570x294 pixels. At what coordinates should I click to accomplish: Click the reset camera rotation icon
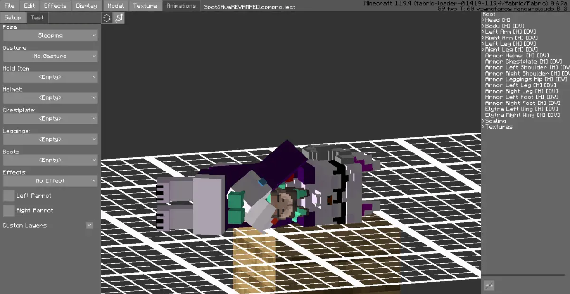[x=107, y=19]
